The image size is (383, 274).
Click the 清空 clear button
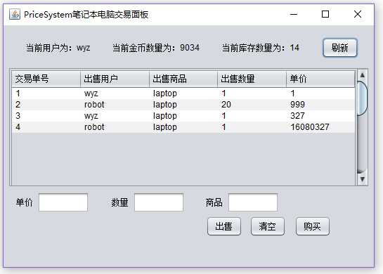click(x=268, y=226)
